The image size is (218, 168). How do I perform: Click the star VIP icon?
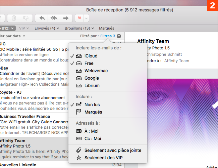79,158
